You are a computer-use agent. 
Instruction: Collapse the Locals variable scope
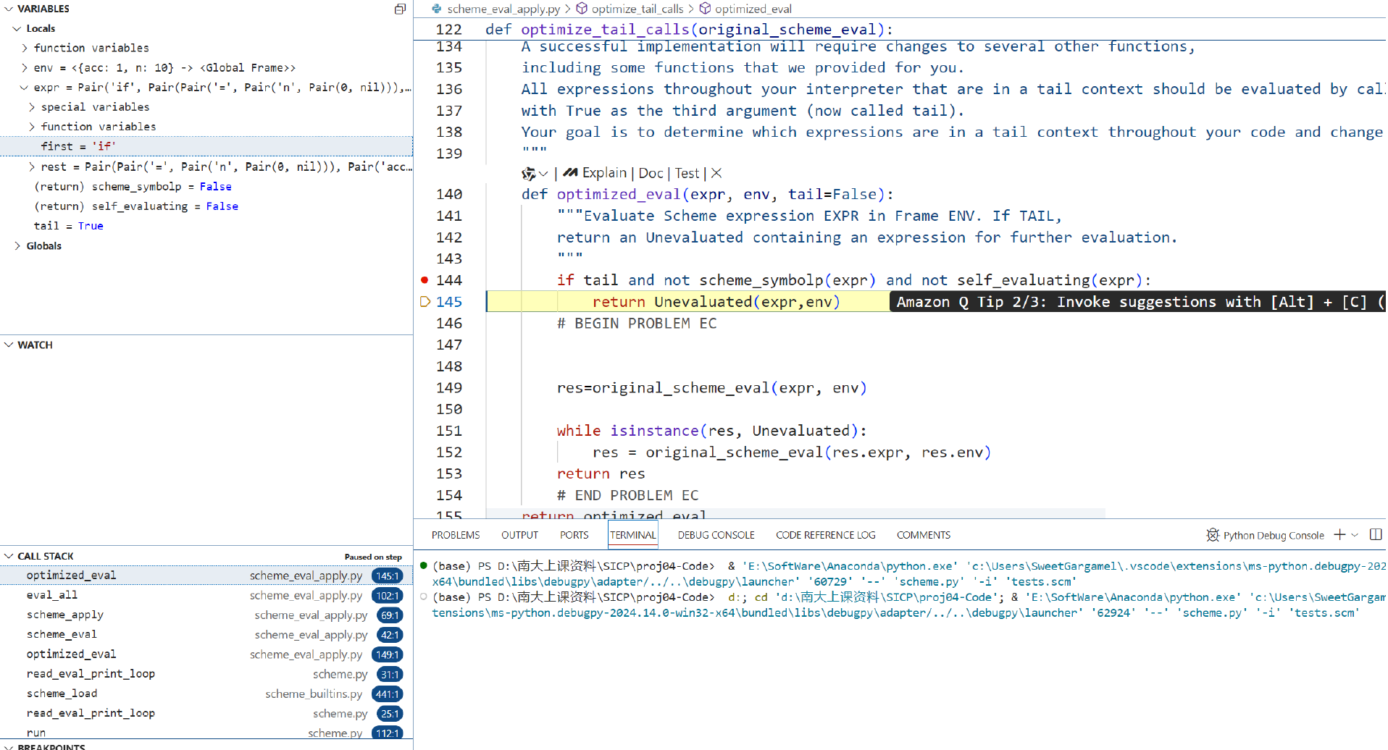tap(17, 28)
